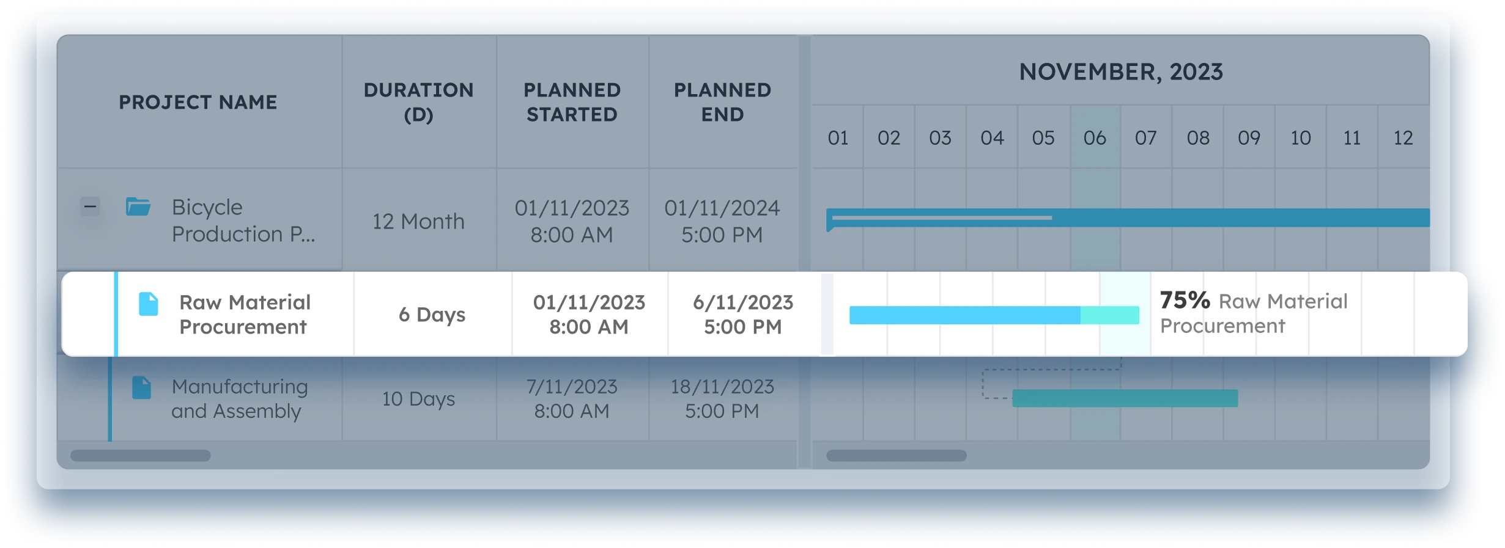This screenshot has height=548, width=1505.
Task: Select the Raw Material Procurement task name
Action: pyautogui.click(x=245, y=315)
